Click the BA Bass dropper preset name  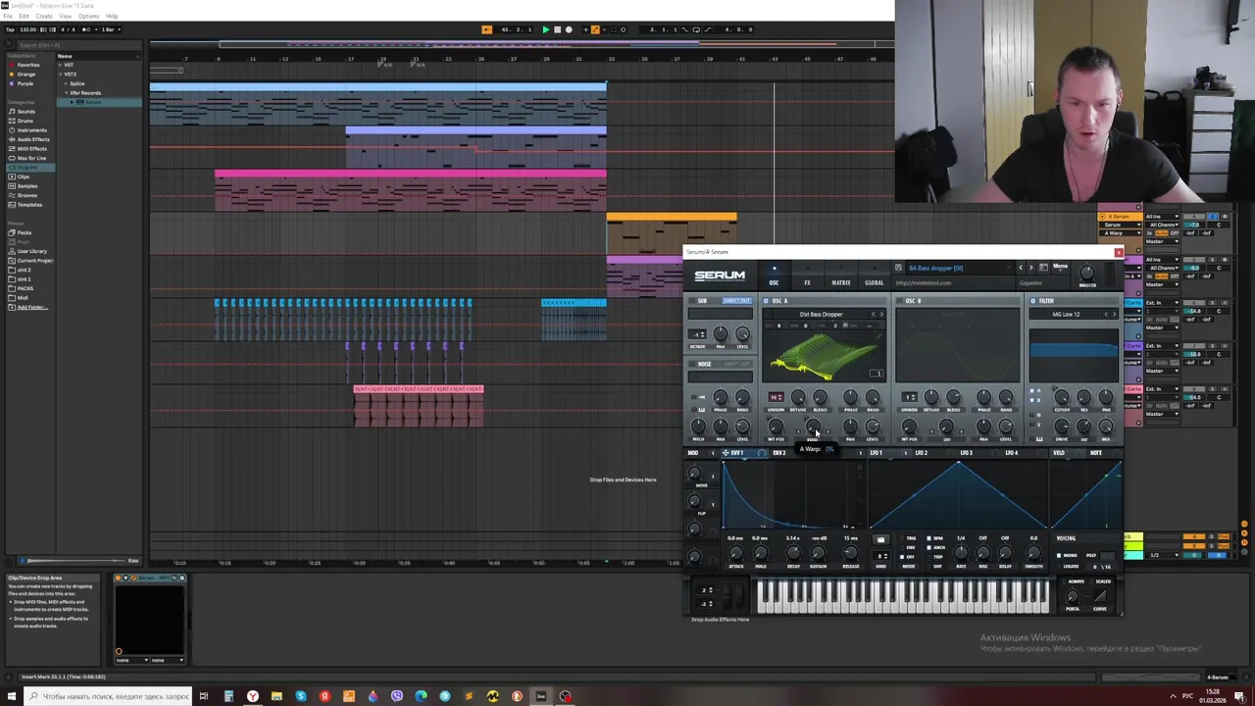(x=936, y=268)
